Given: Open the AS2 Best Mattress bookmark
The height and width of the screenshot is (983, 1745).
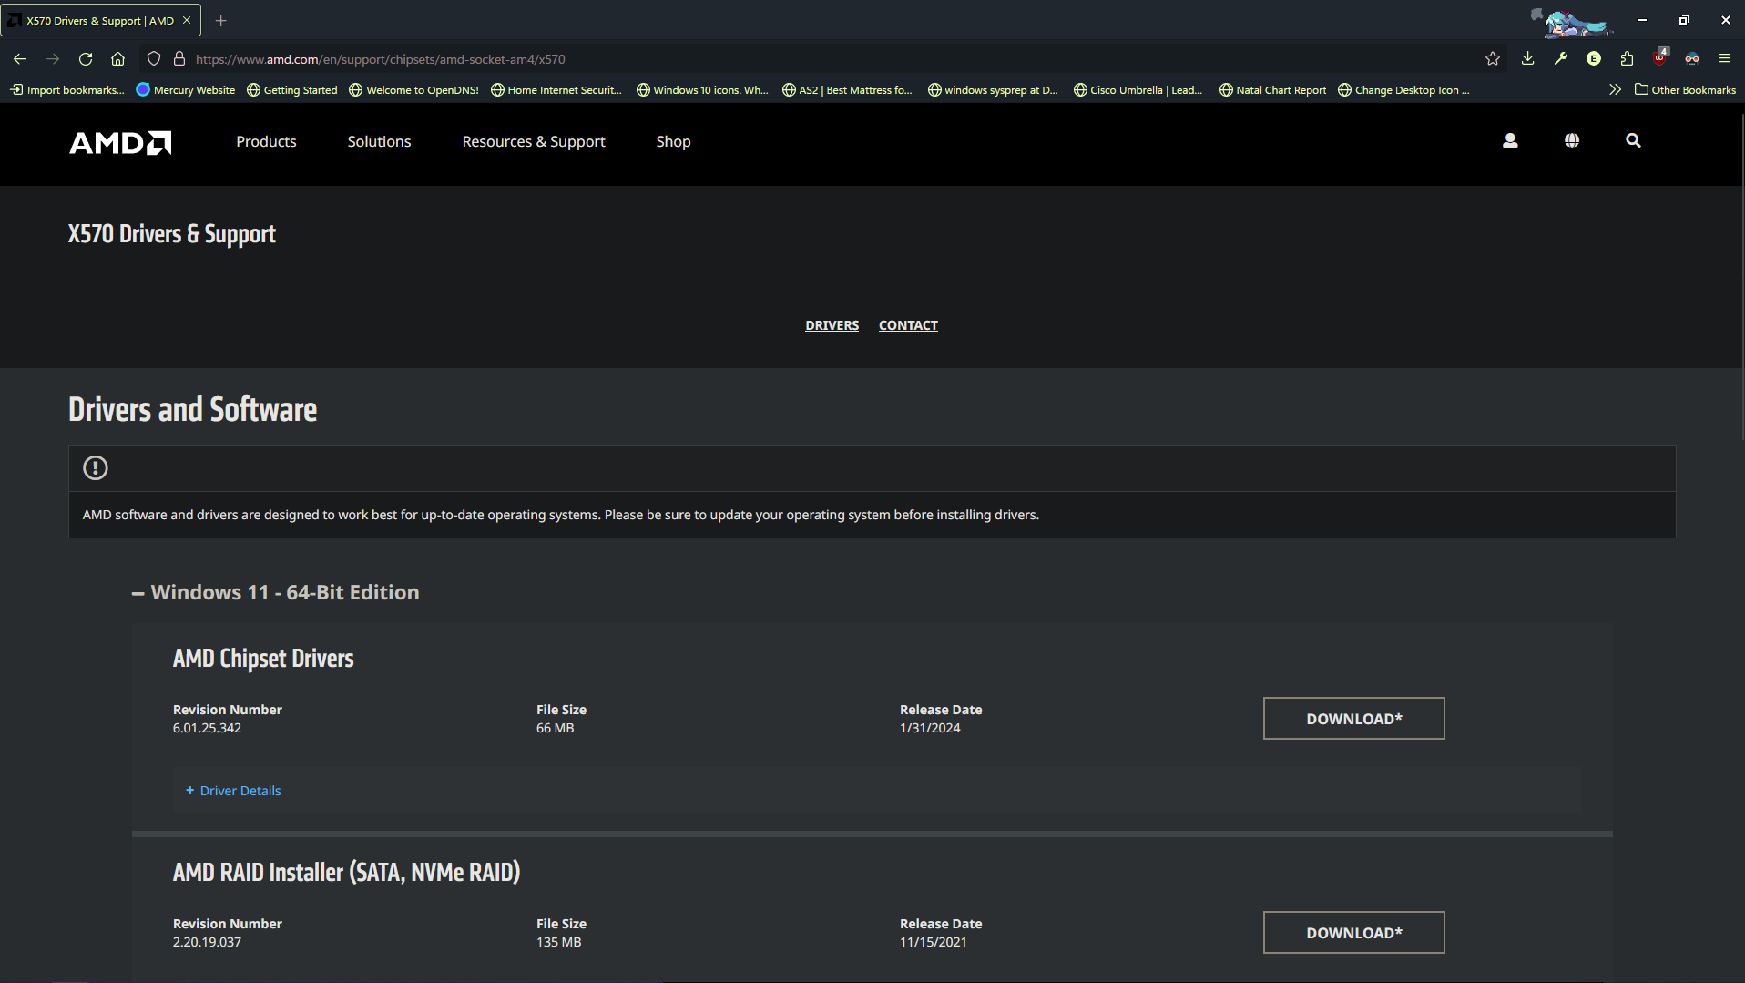Looking at the screenshot, I should (x=847, y=90).
